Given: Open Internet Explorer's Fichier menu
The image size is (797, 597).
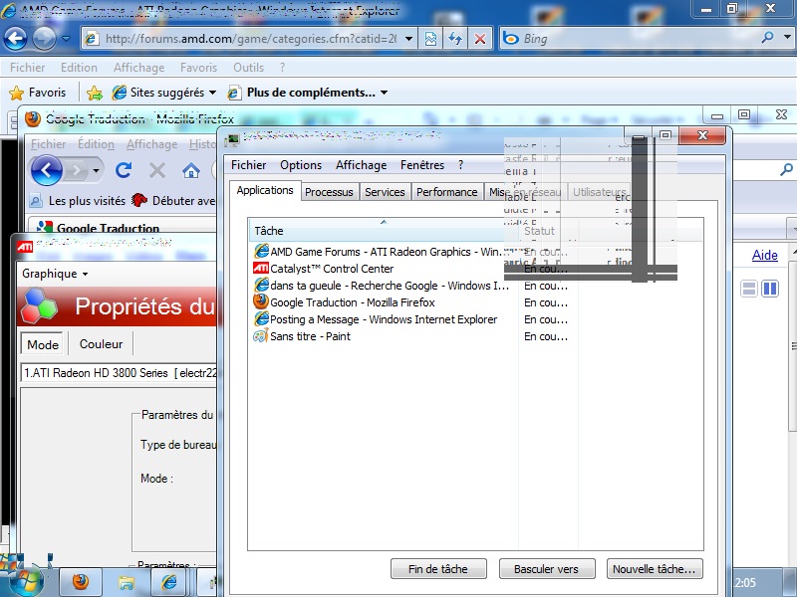Looking at the screenshot, I should click(x=28, y=68).
